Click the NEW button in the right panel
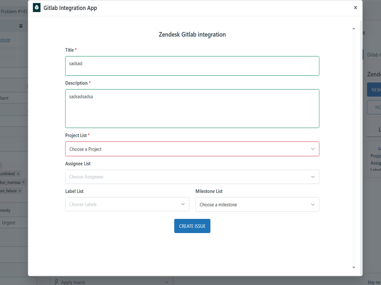The height and width of the screenshot is (285, 381). coord(377,89)
